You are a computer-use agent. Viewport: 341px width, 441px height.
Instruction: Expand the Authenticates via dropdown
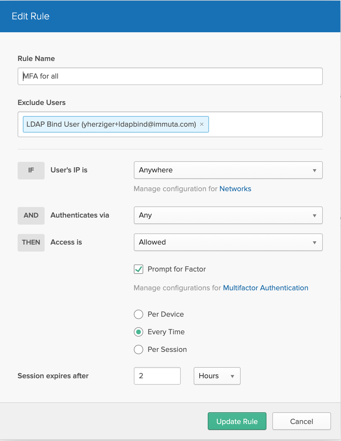pyautogui.click(x=228, y=215)
